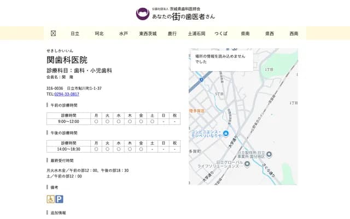Click the 土／午前の部12：00 reception line
This screenshot has width=350, height=219.
(x=65, y=176)
